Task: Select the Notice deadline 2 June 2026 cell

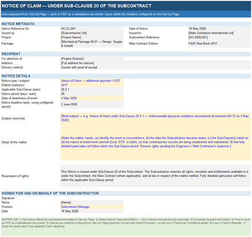Action: tap(92, 105)
